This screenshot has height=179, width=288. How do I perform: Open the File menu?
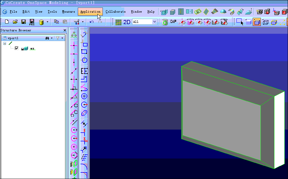tap(13, 11)
